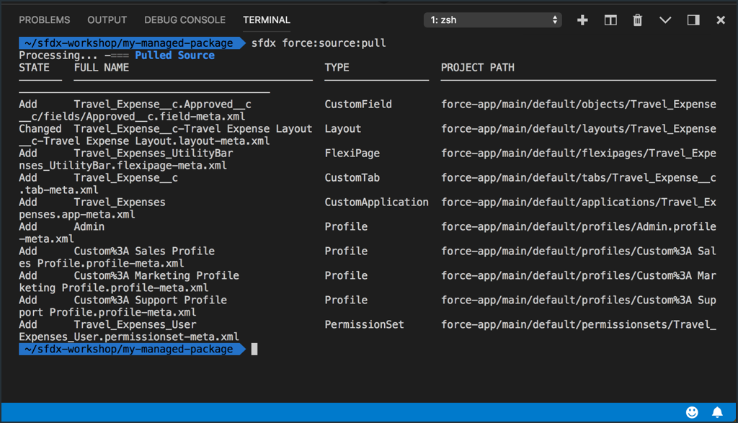Screen dimensions: 738x423
Task: Close the terminal panel with the X
Action: coord(721,20)
